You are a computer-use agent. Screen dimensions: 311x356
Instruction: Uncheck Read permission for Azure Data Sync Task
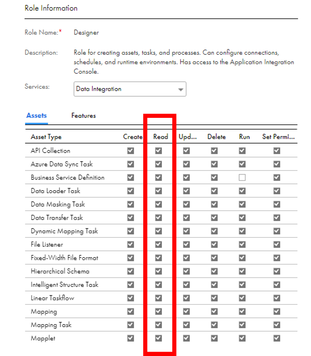point(158,164)
